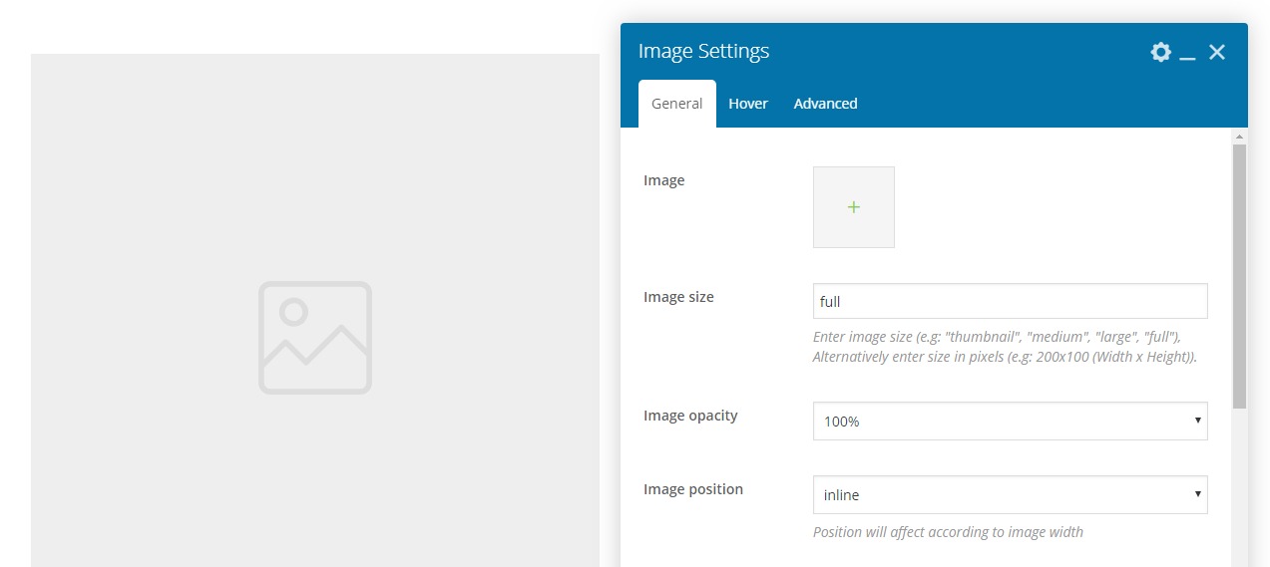Screen dimensions: 1270x567
Task: Go to the Advanced tab
Action: point(825,104)
